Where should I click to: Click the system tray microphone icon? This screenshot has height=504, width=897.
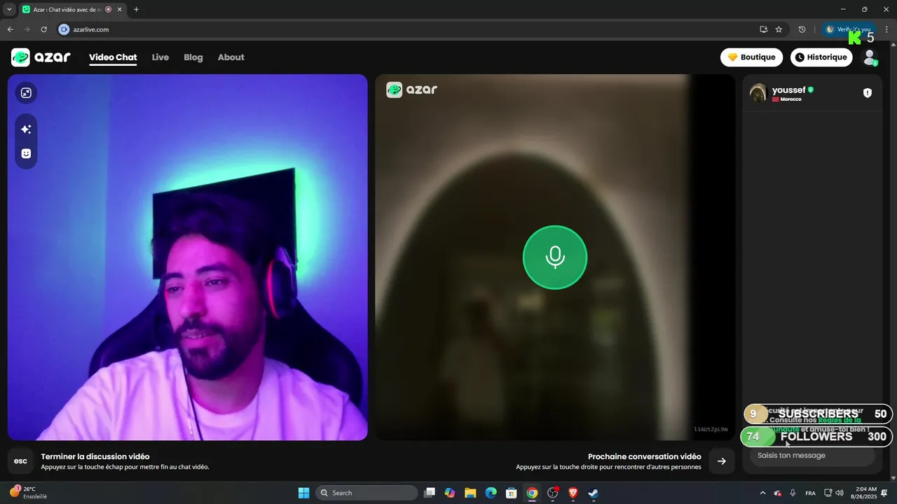tap(793, 493)
